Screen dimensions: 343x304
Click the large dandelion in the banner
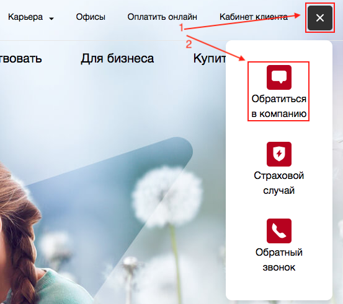(167, 196)
